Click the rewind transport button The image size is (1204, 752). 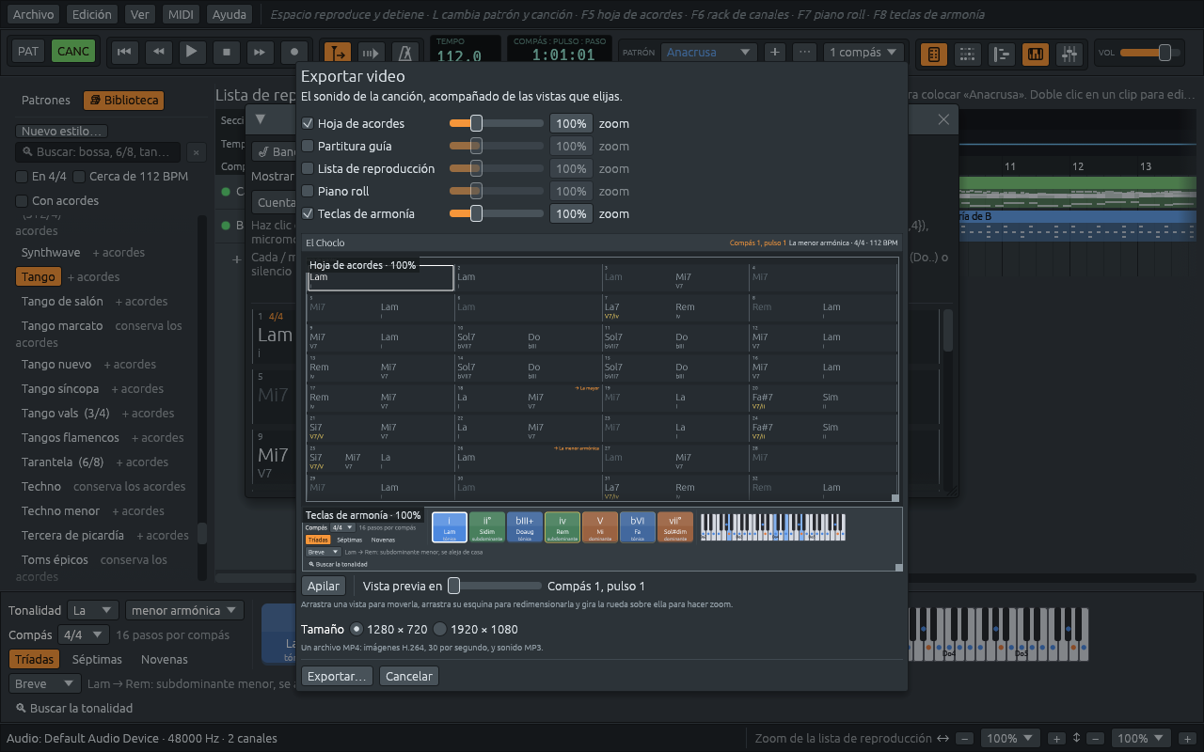(158, 53)
